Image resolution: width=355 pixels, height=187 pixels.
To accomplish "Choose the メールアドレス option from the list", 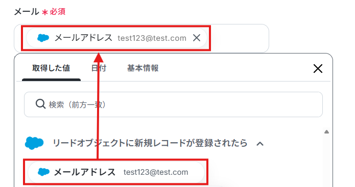I will 116,172.
